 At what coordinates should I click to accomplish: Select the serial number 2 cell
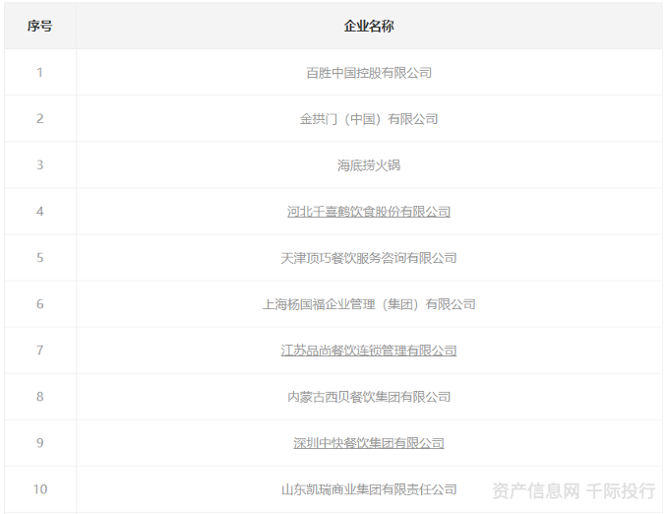tap(40, 119)
